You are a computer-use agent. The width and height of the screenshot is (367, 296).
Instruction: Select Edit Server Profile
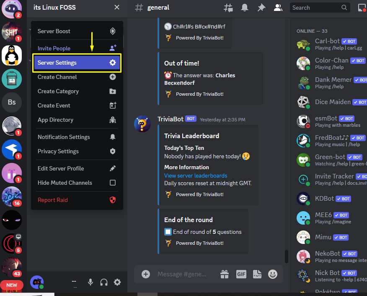(x=77, y=168)
